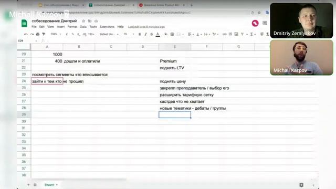
Task: Switch to the Sheet1 tab
Action: click(49, 185)
